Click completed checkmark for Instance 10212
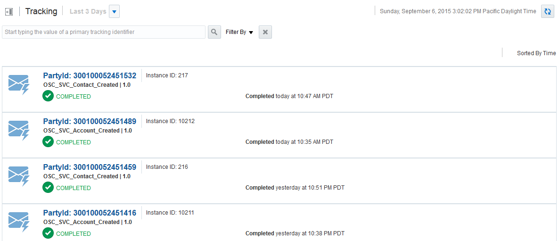Viewport: 559px width, 241px height. pos(48,142)
